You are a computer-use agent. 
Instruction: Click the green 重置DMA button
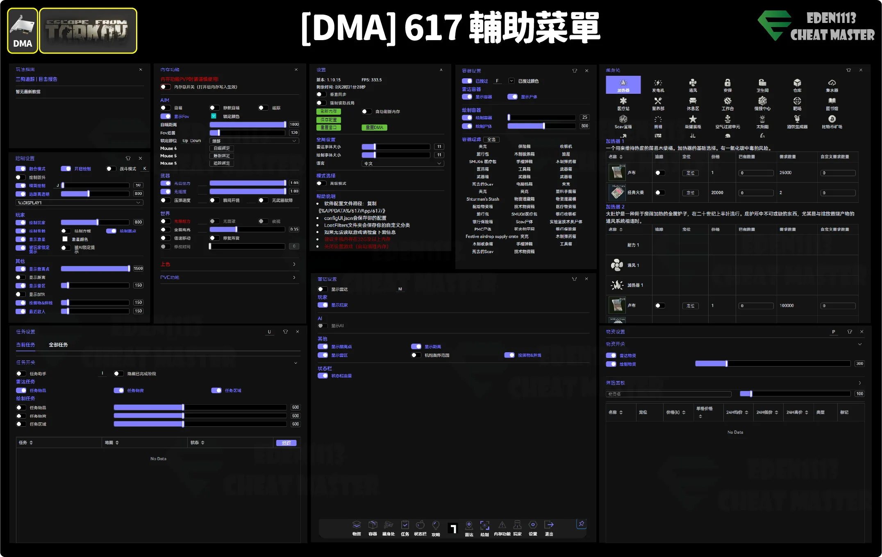[374, 127]
